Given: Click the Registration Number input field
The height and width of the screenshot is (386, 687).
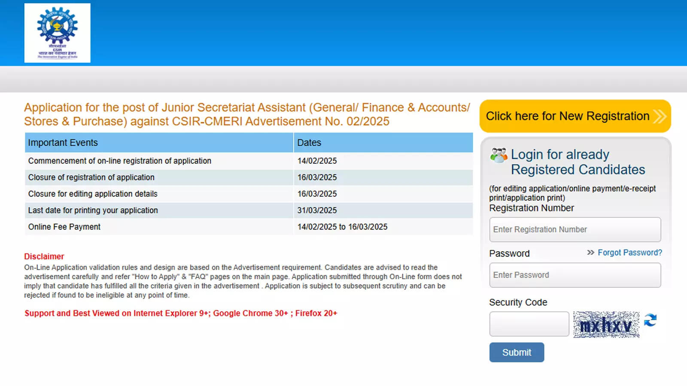Looking at the screenshot, I should point(575,229).
